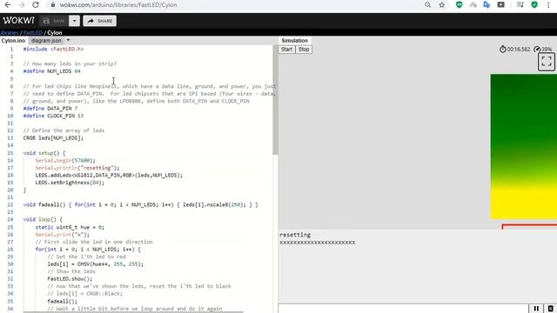The image size is (557, 313).
Task: Open the green shield ad blocker extension
Action: [x=459, y=5]
